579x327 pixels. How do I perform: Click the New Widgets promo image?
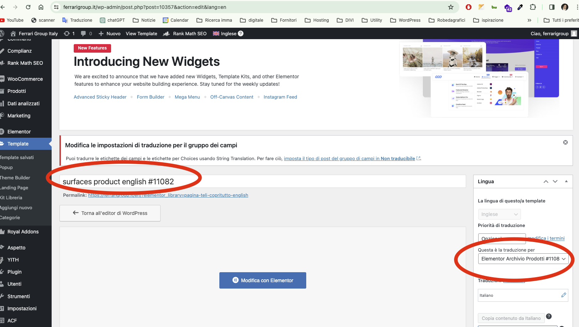pyautogui.click(x=479, y=78)
